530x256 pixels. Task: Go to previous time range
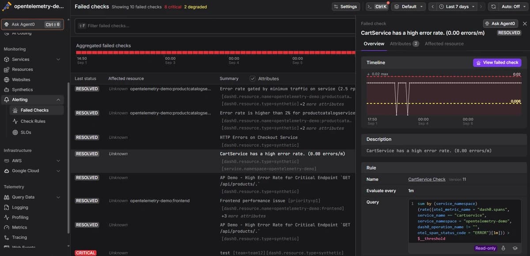coord(432,7)
